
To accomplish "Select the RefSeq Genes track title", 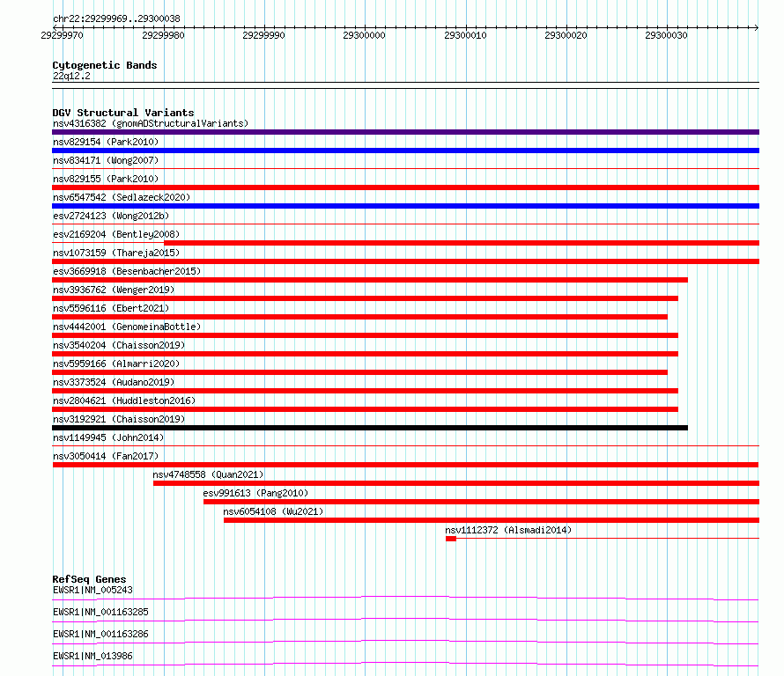I will coord(89,579).
